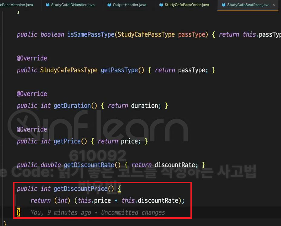281x226 pixels.
Task: Click the StudyCafeIOHandler.java file icon
Action: [47, 5]
